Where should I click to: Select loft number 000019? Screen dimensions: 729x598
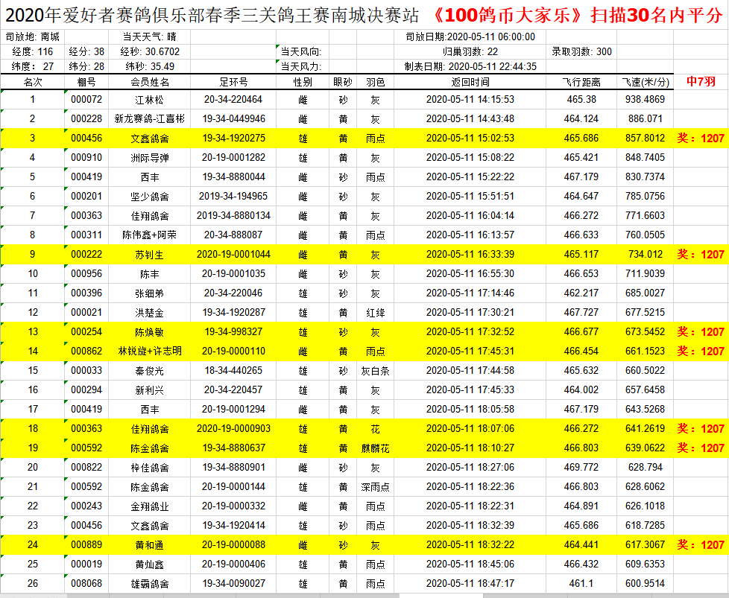click(86, 564)
